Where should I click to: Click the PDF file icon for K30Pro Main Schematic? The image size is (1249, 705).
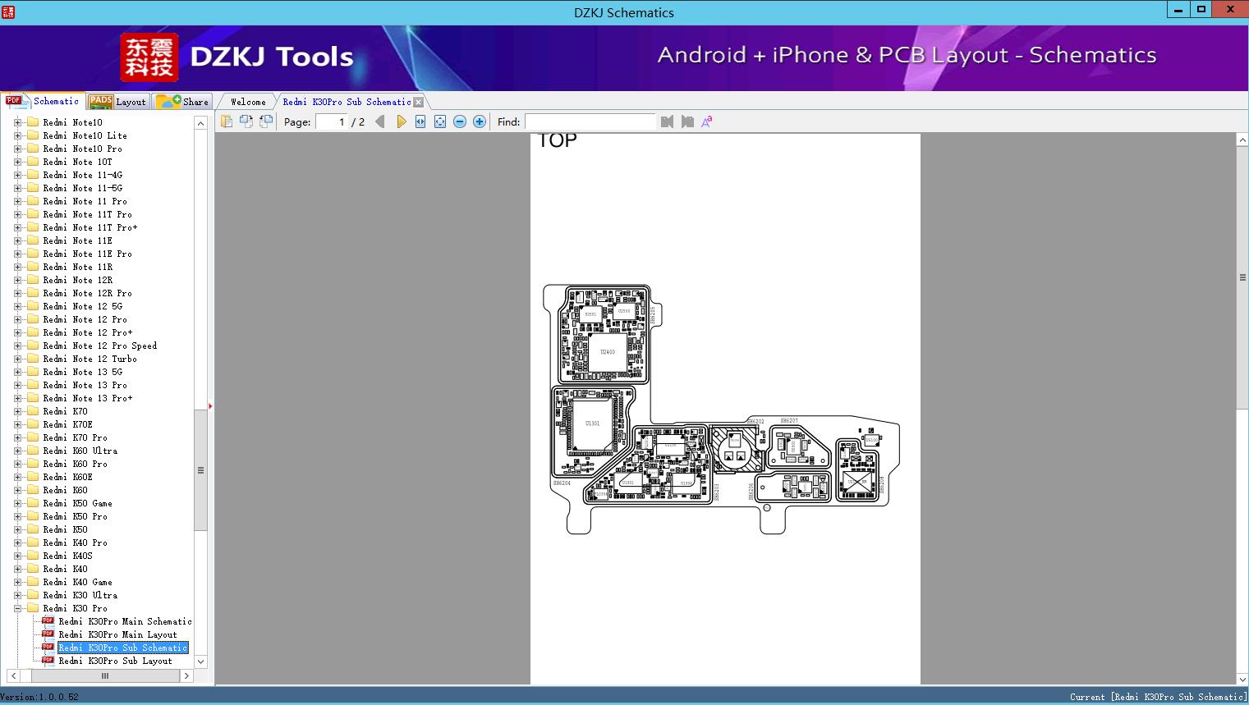click(48, 621)
